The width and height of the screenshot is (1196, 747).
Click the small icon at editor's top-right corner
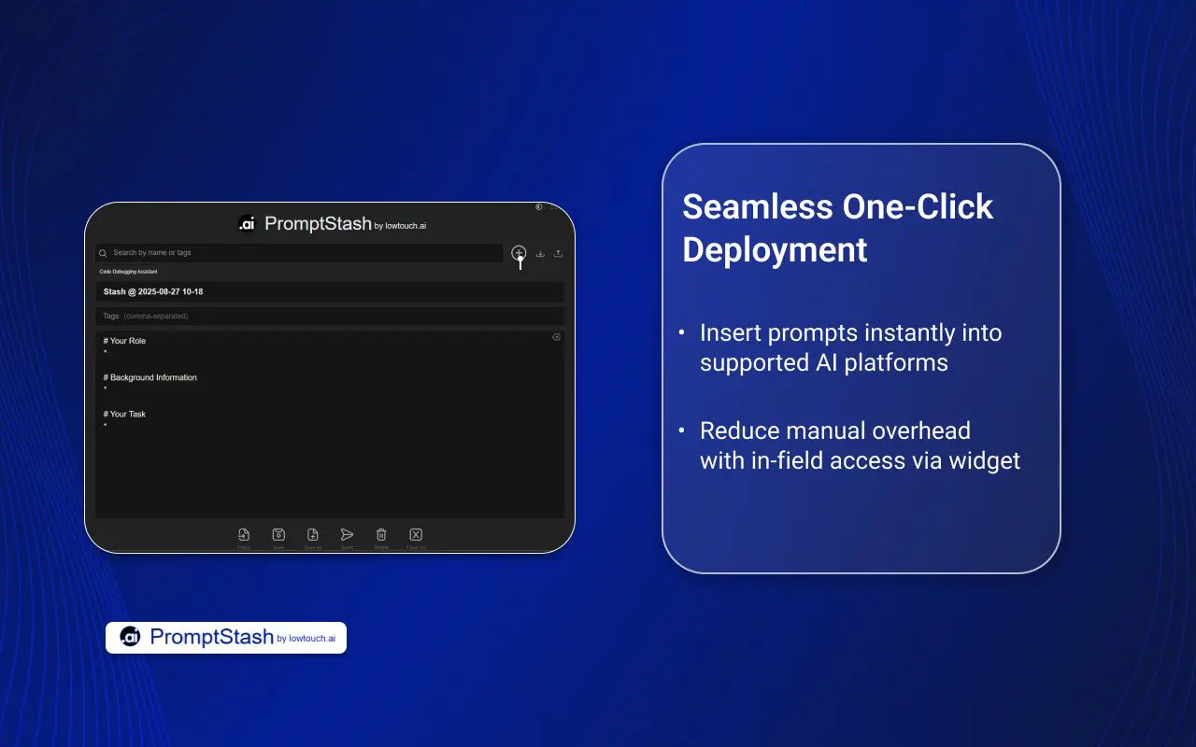[x=556, y=337]
